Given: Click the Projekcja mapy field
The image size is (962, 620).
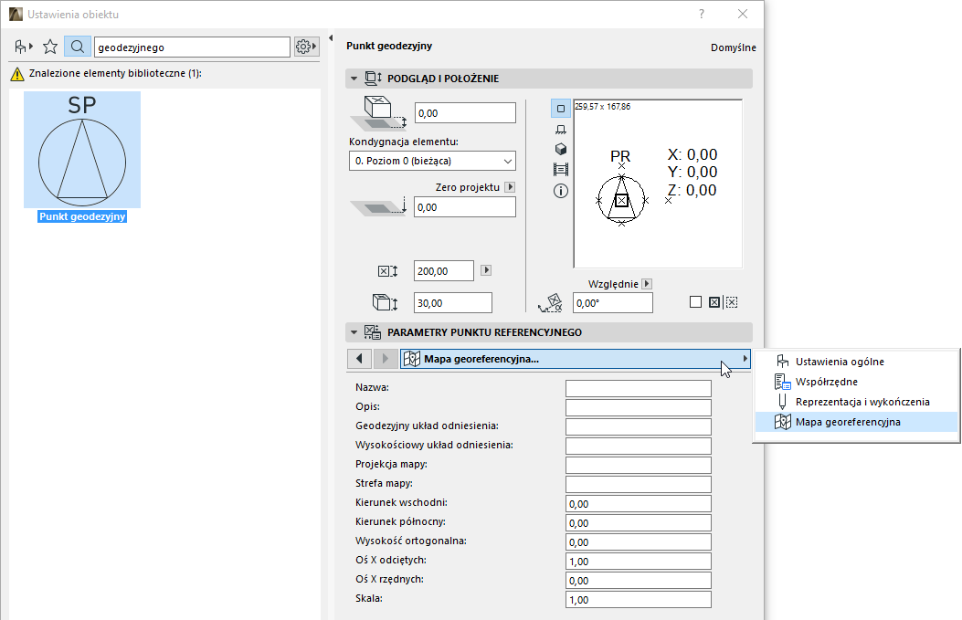Looking at the screenshot, I should tap(638, 465).
